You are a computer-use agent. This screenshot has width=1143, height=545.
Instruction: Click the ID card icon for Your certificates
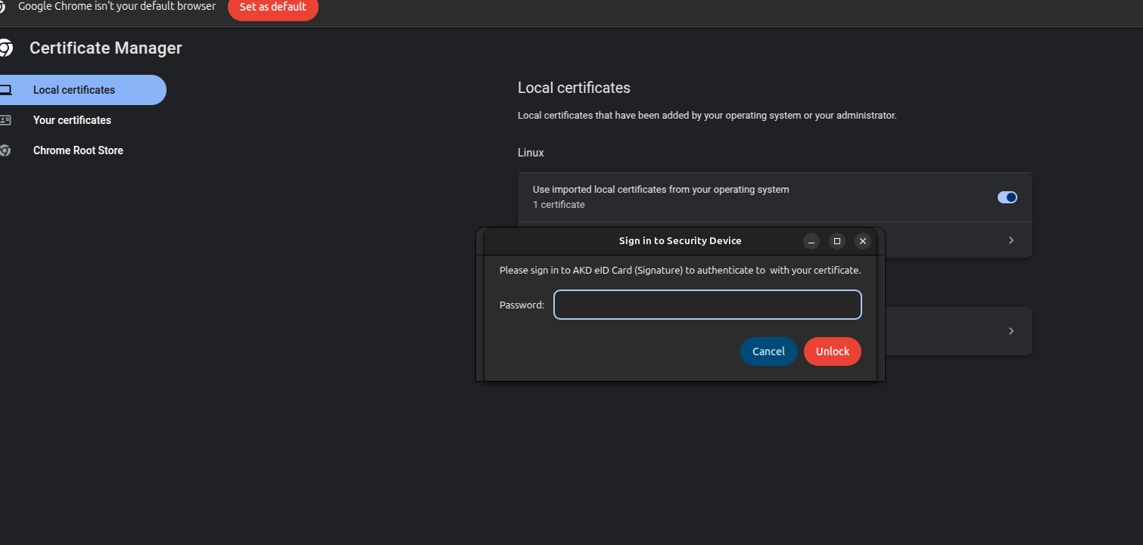click(x=5, y=120)
